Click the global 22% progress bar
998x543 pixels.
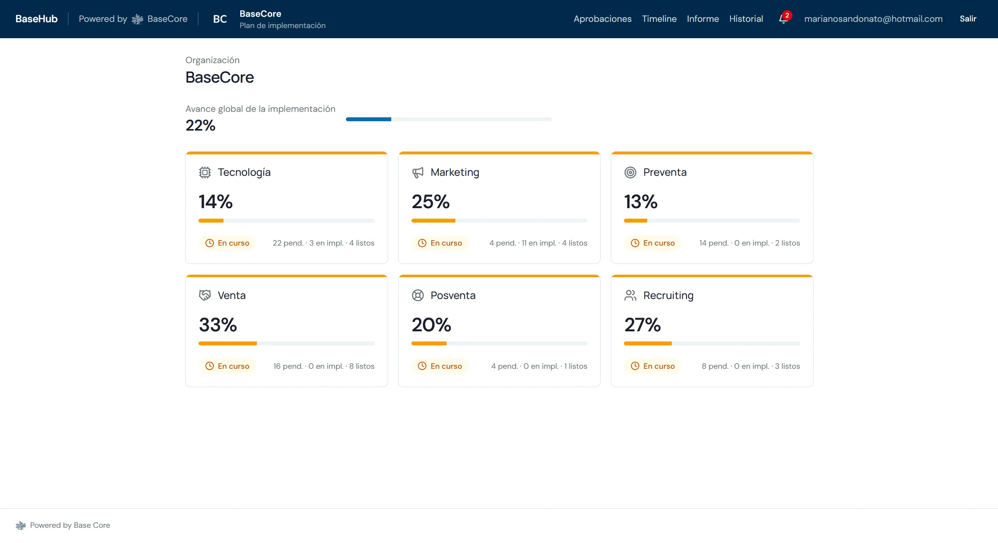click(448, 119)
